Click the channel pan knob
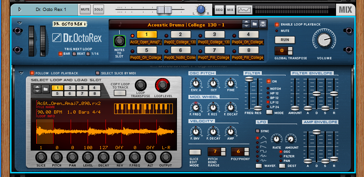This screenshot has height=177, width=364. (201, 10)
